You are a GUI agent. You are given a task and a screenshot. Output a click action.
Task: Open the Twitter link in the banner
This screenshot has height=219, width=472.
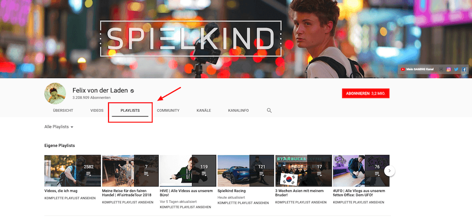456,69
